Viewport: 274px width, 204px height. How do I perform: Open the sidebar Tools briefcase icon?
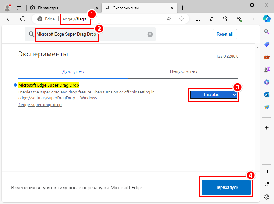click(267, 57)
